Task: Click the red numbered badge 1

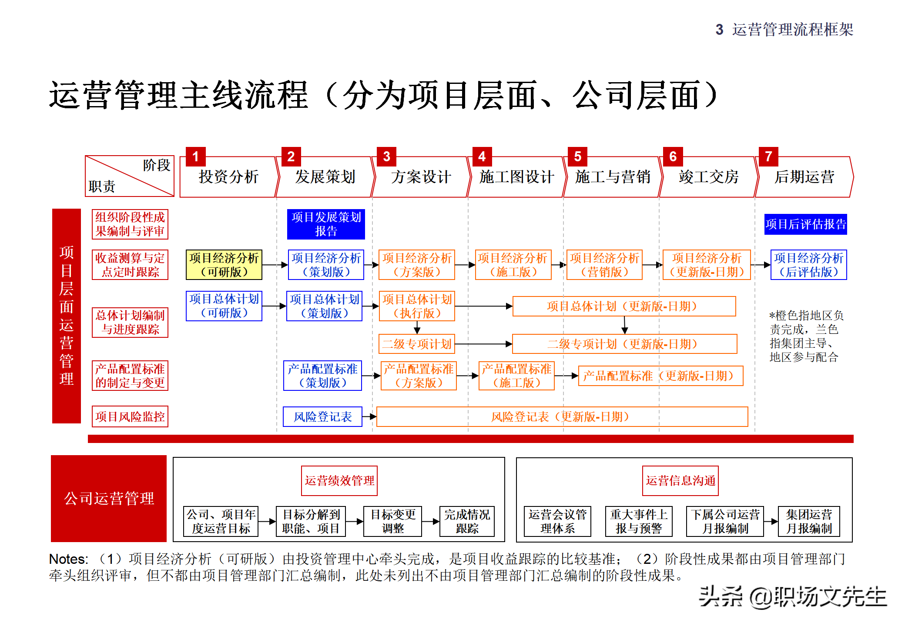Action: (196, 158)
